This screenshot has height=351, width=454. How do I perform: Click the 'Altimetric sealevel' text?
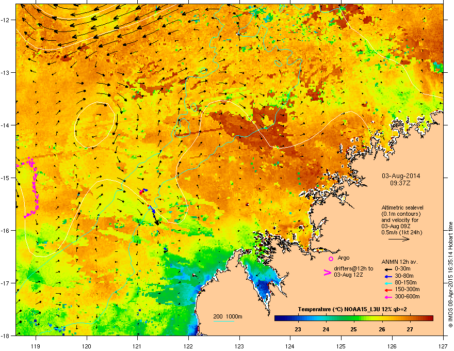coord(402,208)
